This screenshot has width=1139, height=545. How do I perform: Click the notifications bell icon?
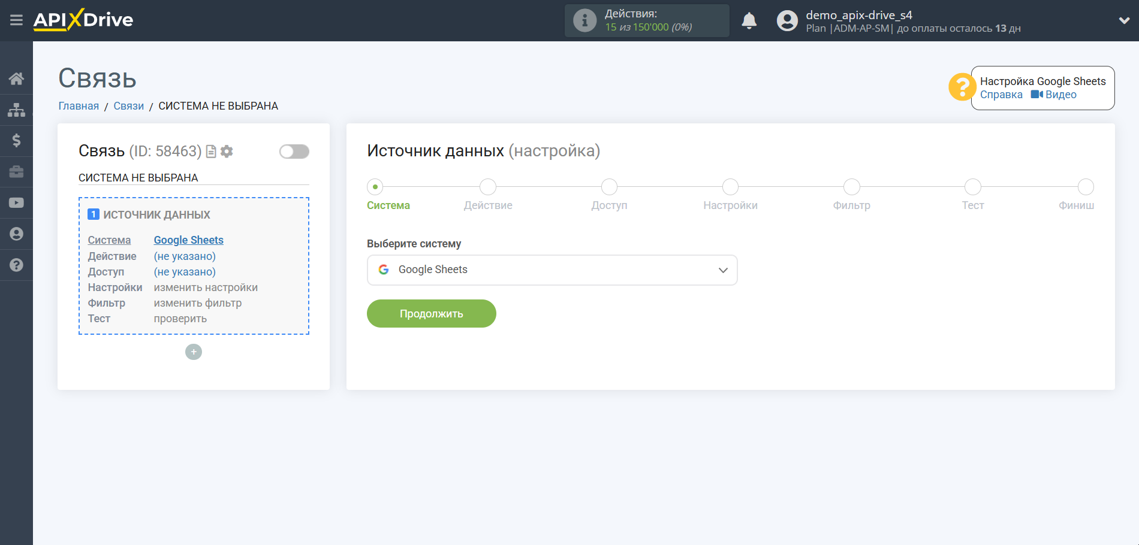749,20
